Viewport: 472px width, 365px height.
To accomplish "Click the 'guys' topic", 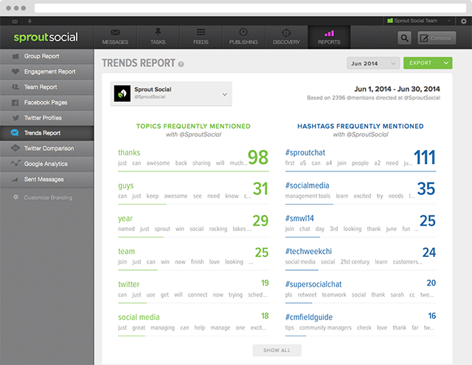I will [x=126, y=185].
